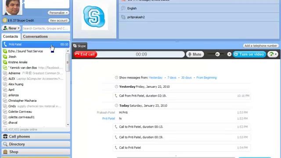Click Kristine Amalie status icon
The height and width of the screenshot is (158, 281).
click(5, 62)
